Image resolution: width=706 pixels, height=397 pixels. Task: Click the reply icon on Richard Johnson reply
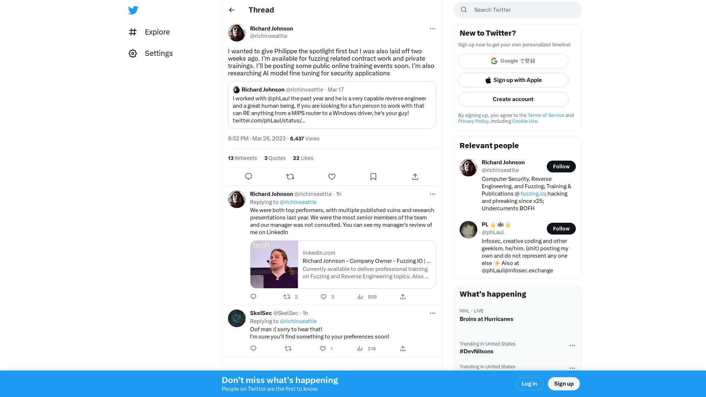[253, 296]
